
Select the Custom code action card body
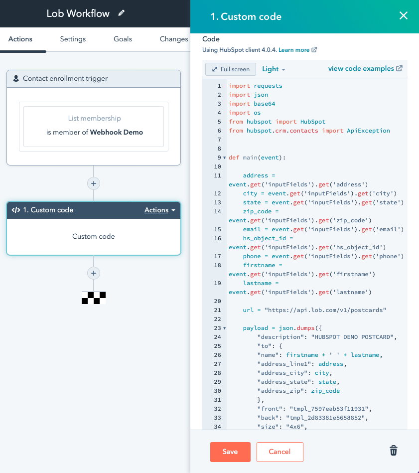94,236
